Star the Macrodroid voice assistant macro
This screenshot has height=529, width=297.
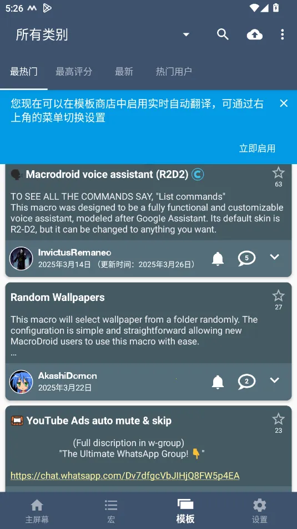(x=278, y=173)
